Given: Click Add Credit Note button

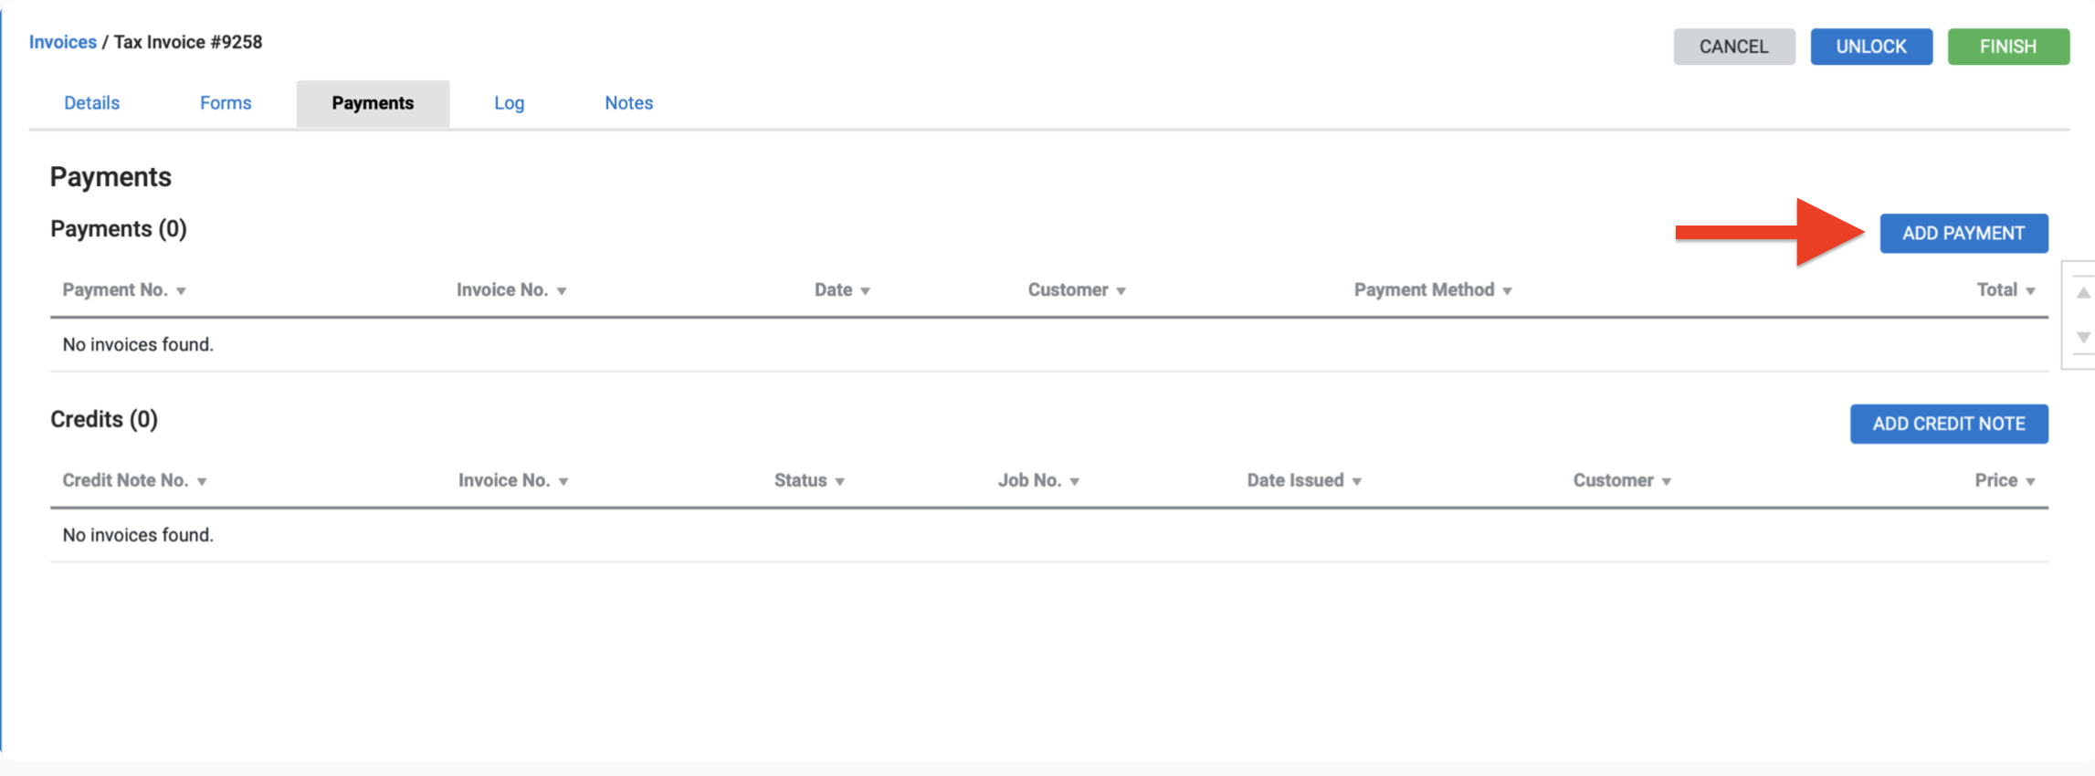Looking at the screenshot, I should click(1949, 424).
